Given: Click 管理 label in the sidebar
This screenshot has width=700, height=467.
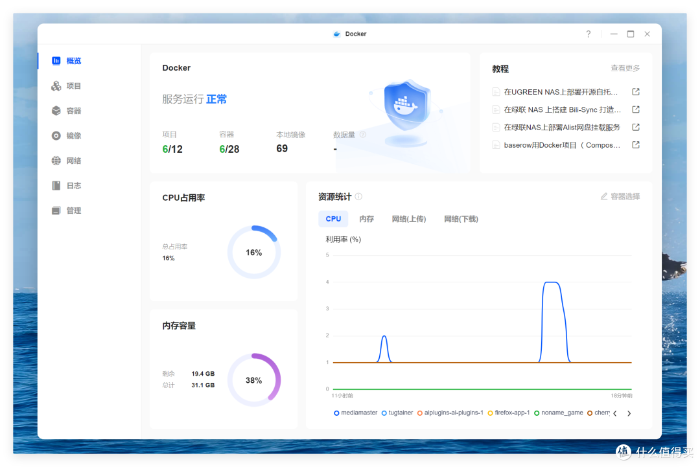Looking at the screenshot, I should [74, 211].
